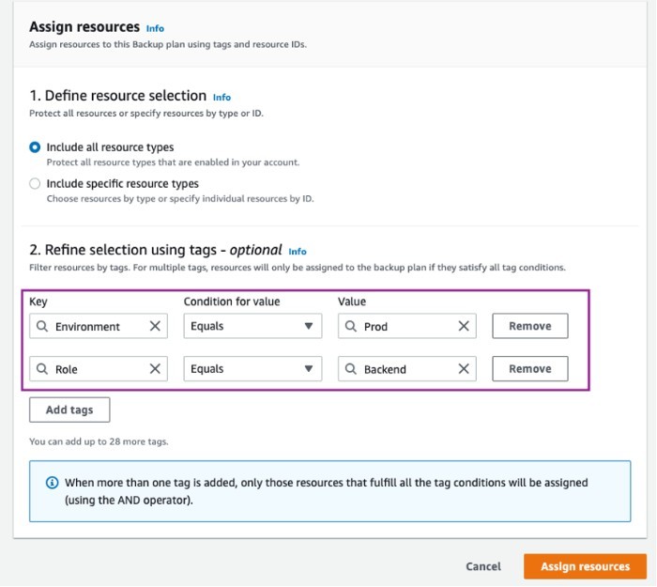Image resolution: width=657 pixels, height=587 pixels.
Task: Click the 'Value' column label
Action: coord(352,301)
